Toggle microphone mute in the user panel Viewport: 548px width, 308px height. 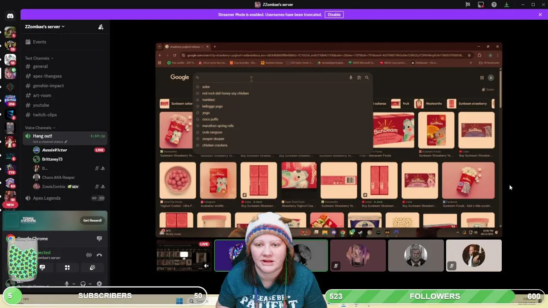tap(66, 284)
